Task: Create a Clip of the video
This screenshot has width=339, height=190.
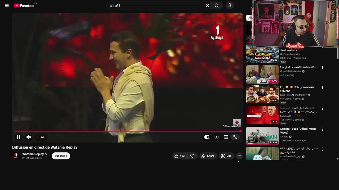Action: tap(226, 156)
